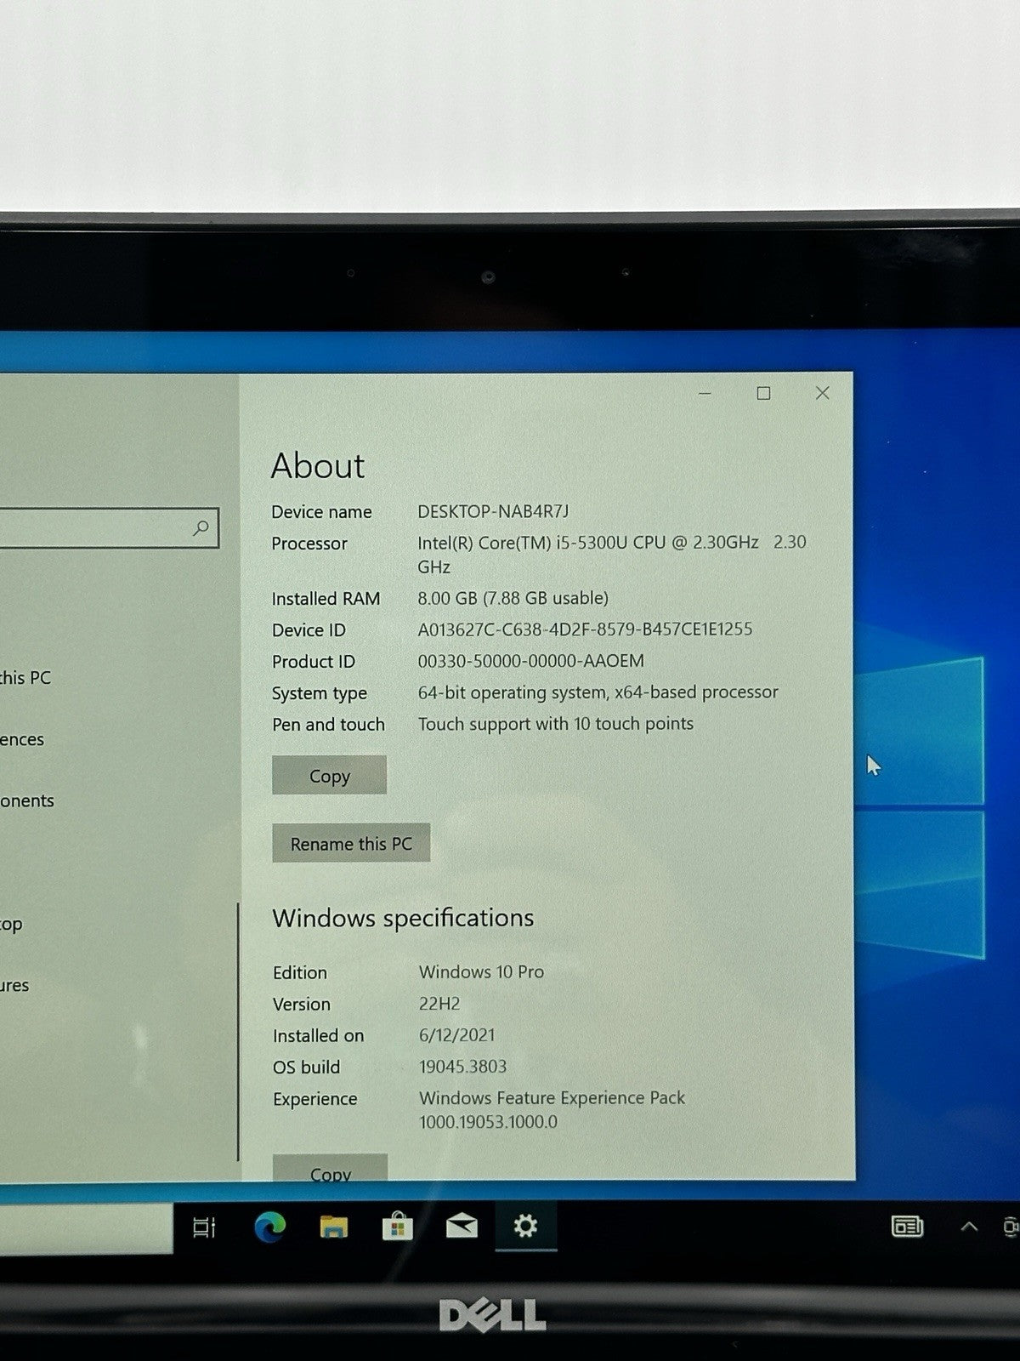Open File Explorer from the taskbar

pos(333,1227)
